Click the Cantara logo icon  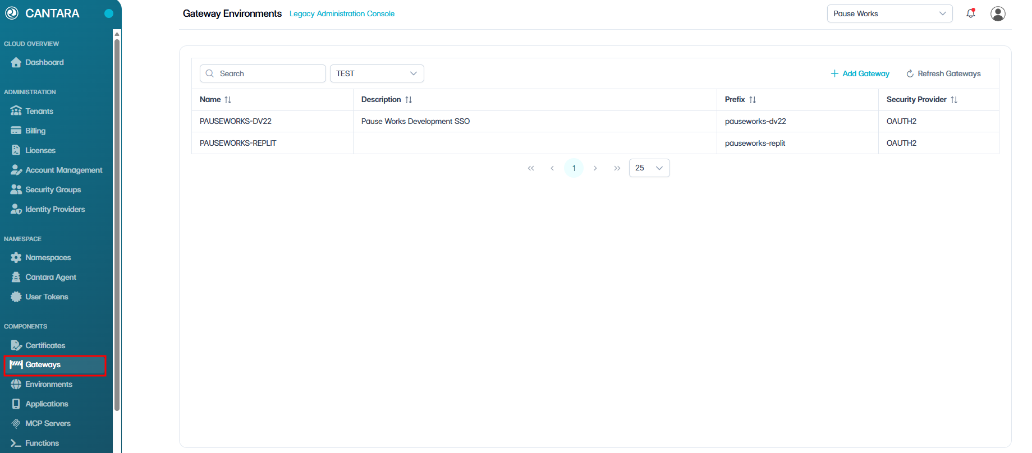[x=12, y=13]
